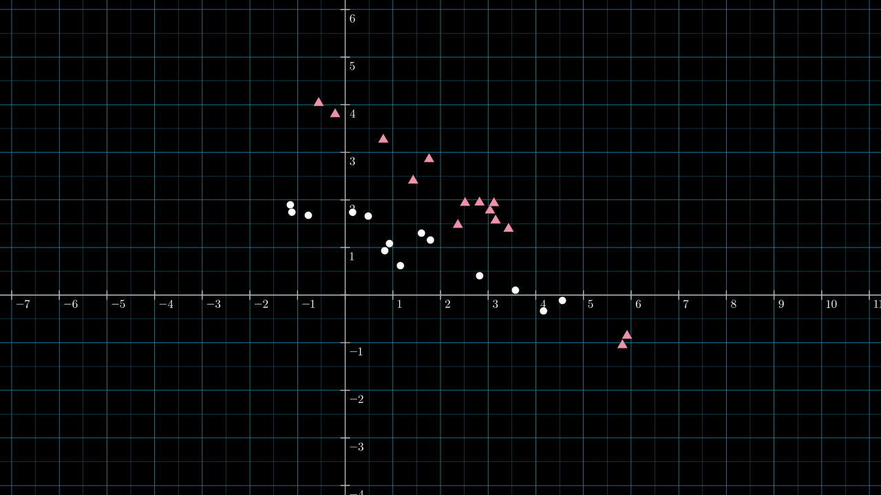Screen dimensions: 881x495
Task: Click the x-axis label −5
Action: (x=118, y=305)
